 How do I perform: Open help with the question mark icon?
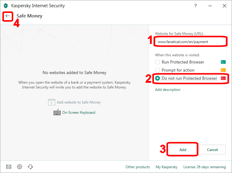(195, 6)
